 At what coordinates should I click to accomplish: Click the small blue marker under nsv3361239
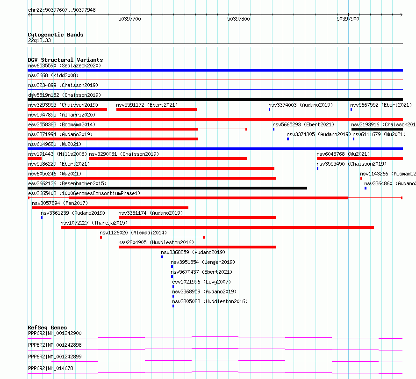click(x=42, y=218)
